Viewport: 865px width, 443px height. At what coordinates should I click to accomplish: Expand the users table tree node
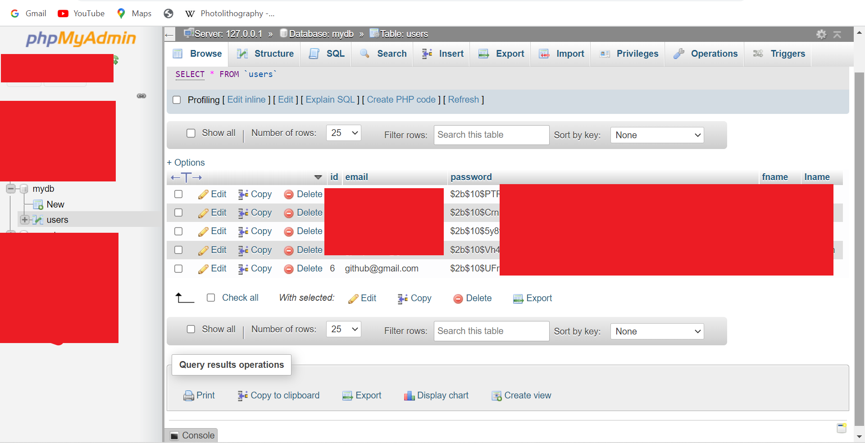(25, 220)
